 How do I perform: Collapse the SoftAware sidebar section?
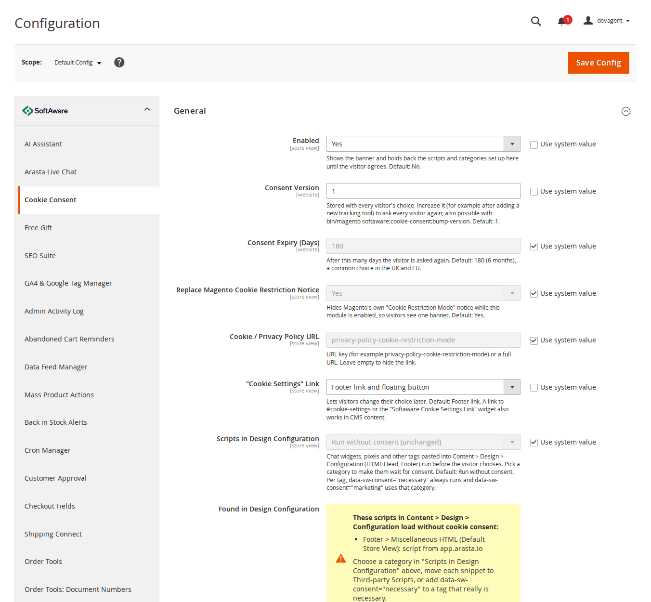(x=147, y=109)
